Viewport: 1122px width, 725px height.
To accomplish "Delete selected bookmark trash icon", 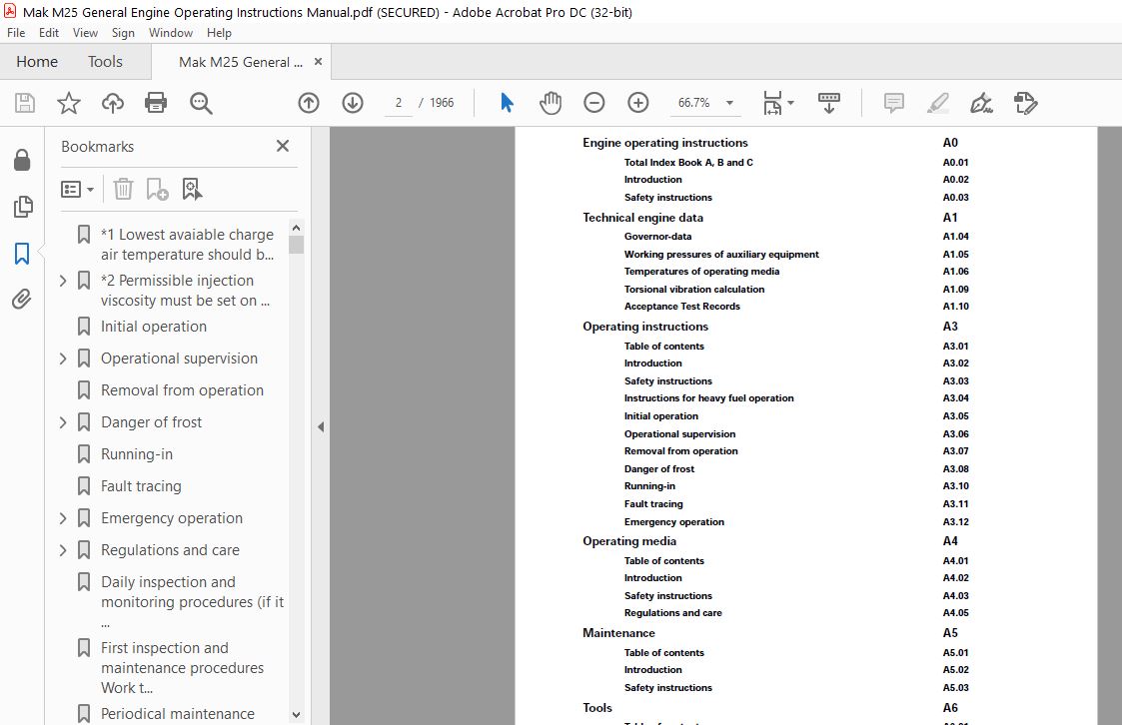I will tap(123, 189).
